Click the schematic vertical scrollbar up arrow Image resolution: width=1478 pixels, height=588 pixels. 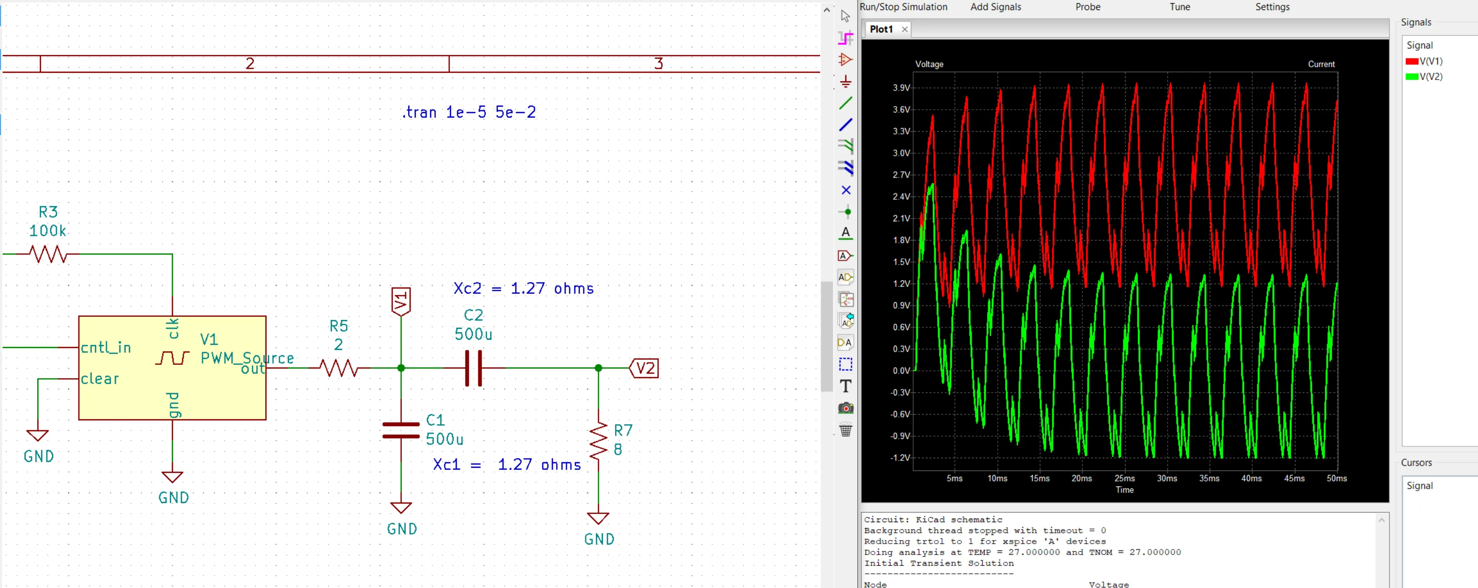pos(827,10)
